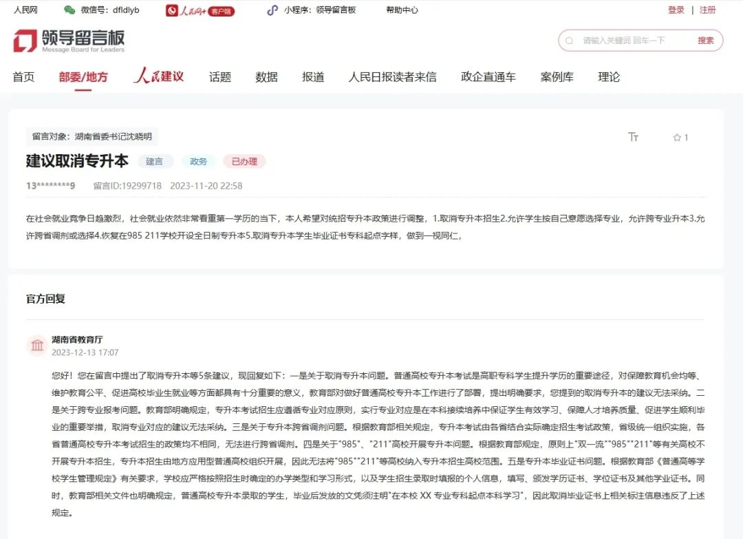Screen dimensions: 743x539
Task: Click the 登录 login link
Action: (676, 10)
